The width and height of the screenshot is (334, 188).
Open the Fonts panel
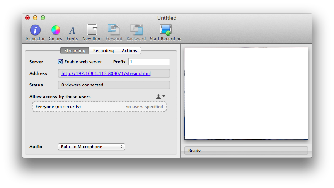click(72, 32)
